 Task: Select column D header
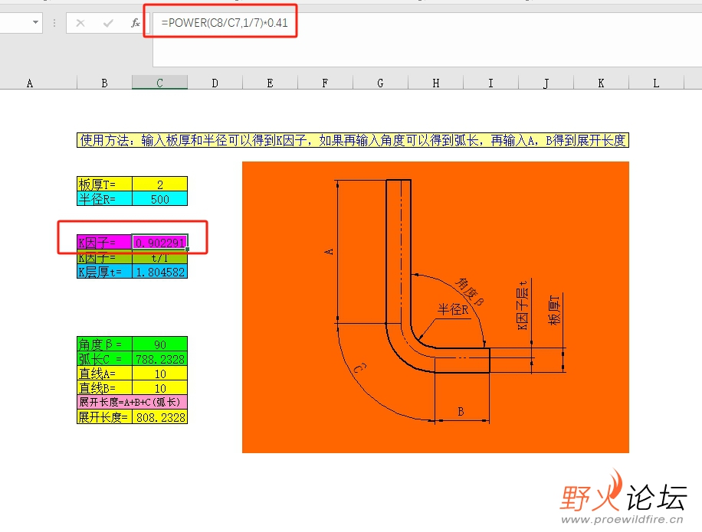coord(215,83)
